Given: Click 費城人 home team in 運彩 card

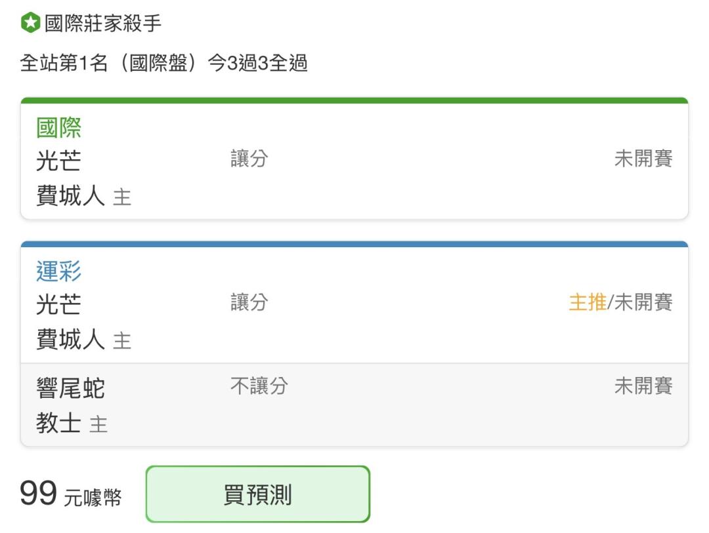Looking at the screenshot, I should click(x=70, y=339).
